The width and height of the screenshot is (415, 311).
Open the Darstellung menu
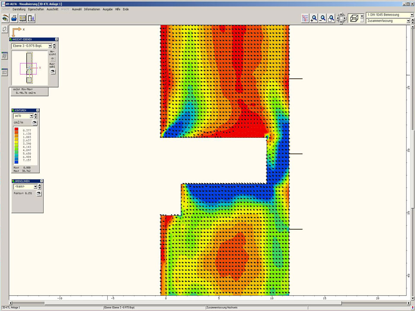pos(19,9)
